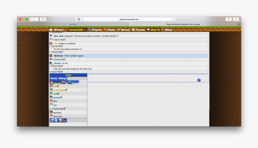Show all Safari tabs
The width and height of the screenshot is (258, 148).
236,19
